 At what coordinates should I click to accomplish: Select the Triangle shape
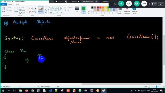(x=61, y=8)
